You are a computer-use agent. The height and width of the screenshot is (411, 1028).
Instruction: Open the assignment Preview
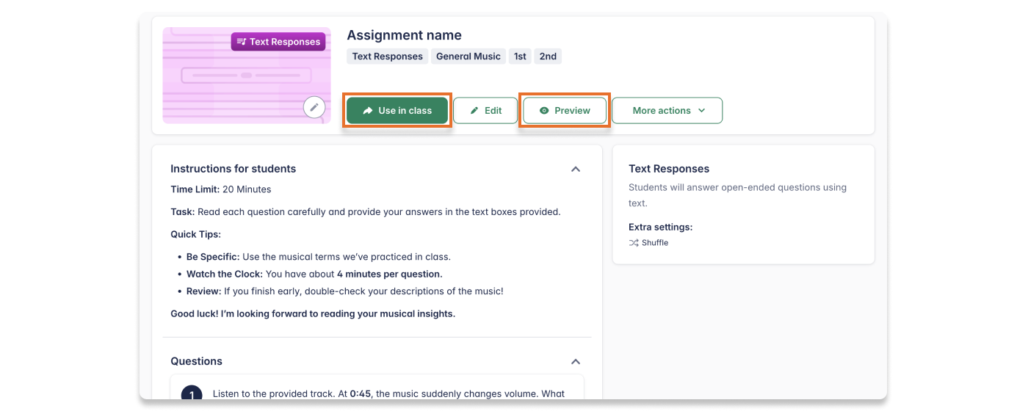(x=565, y=111)
